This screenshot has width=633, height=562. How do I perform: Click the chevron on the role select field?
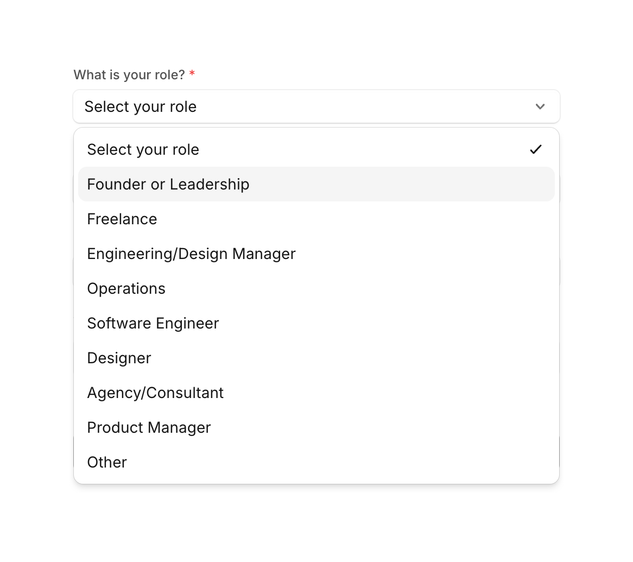[x=540, y=106]
